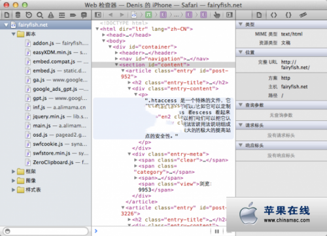Open the Log speech-bubble navigator

84,15
